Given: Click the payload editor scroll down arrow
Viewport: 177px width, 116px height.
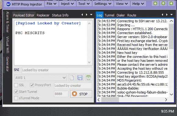Looking at the screenshot, I should tap(89, 62).
